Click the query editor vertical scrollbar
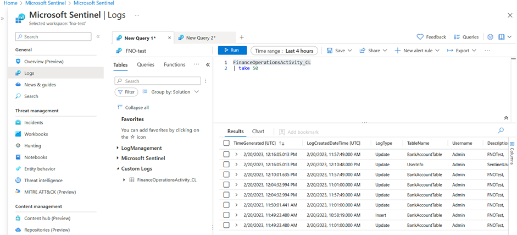The width and height of the screenshot is (517, 235). (513, 89)
